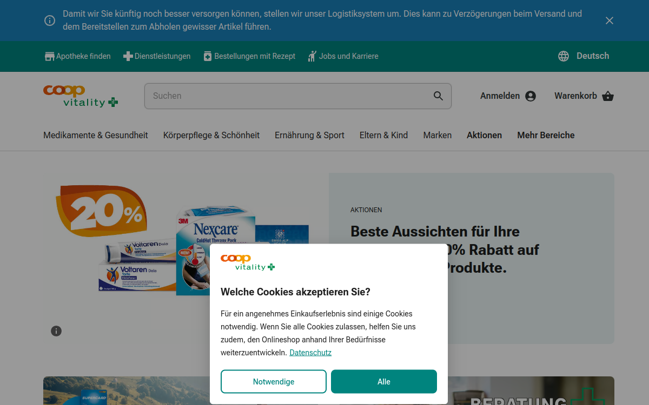Open Medikamente & Gesundheit menu
The width and height of the screenshot is (649, 405).
pyautogui.click(x=96, y=136)
